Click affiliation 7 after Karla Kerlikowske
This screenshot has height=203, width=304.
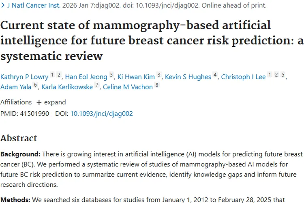[97, 86]
